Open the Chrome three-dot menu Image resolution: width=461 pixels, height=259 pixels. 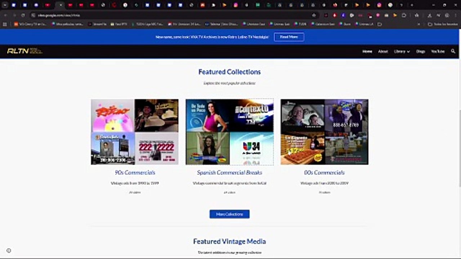[x=456, y=15]
